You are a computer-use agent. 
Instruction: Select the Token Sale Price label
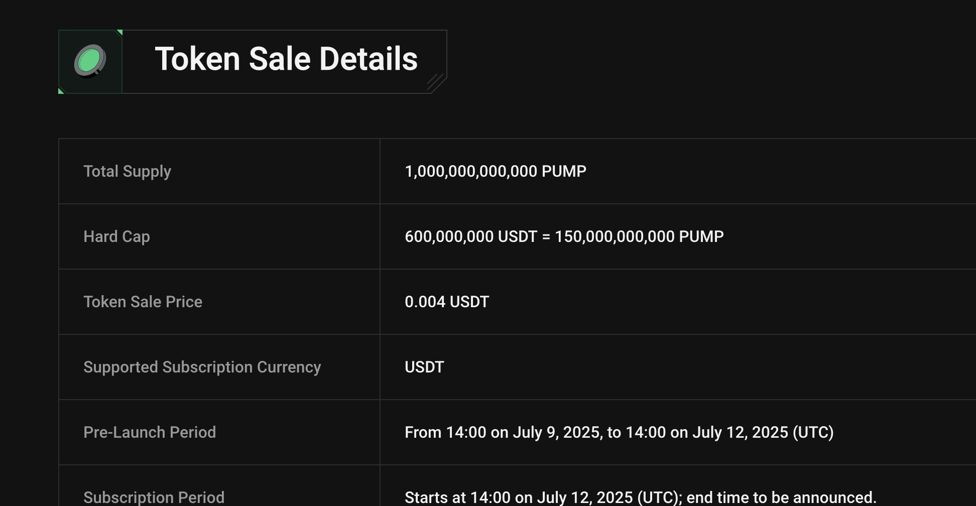(x=143, y=302)
